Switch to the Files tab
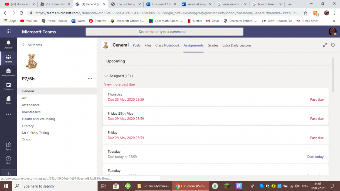 click(x=148, y=45)
